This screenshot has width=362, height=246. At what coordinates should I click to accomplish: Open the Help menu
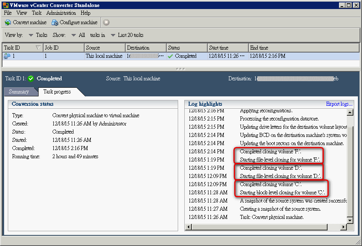tap(85, 13)
